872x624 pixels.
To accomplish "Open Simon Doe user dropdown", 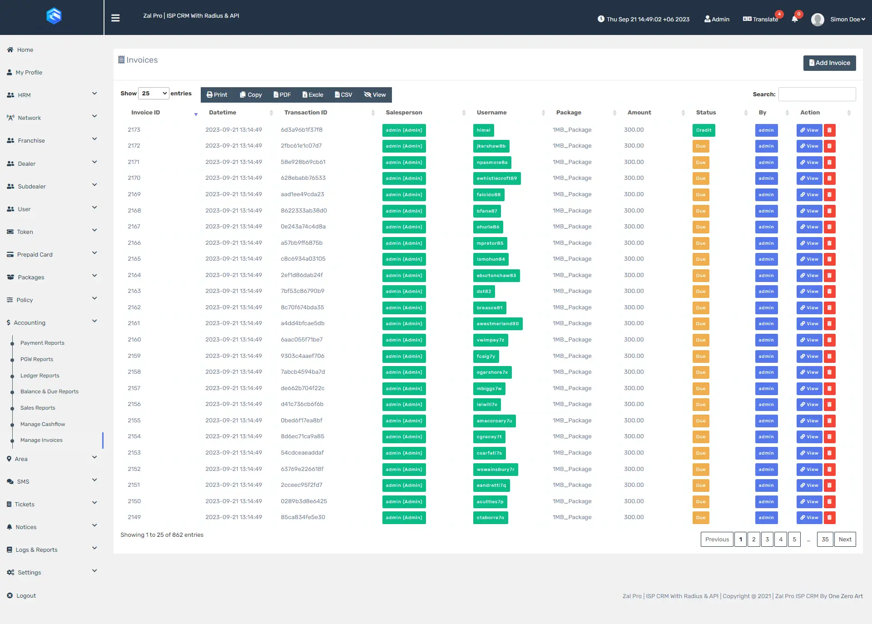I will 847,20.
